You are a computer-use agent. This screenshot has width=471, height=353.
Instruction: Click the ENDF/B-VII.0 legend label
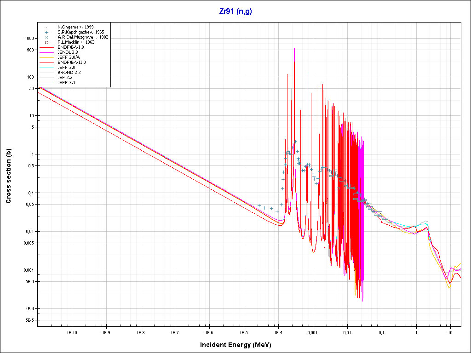click(x=71, y=63)
